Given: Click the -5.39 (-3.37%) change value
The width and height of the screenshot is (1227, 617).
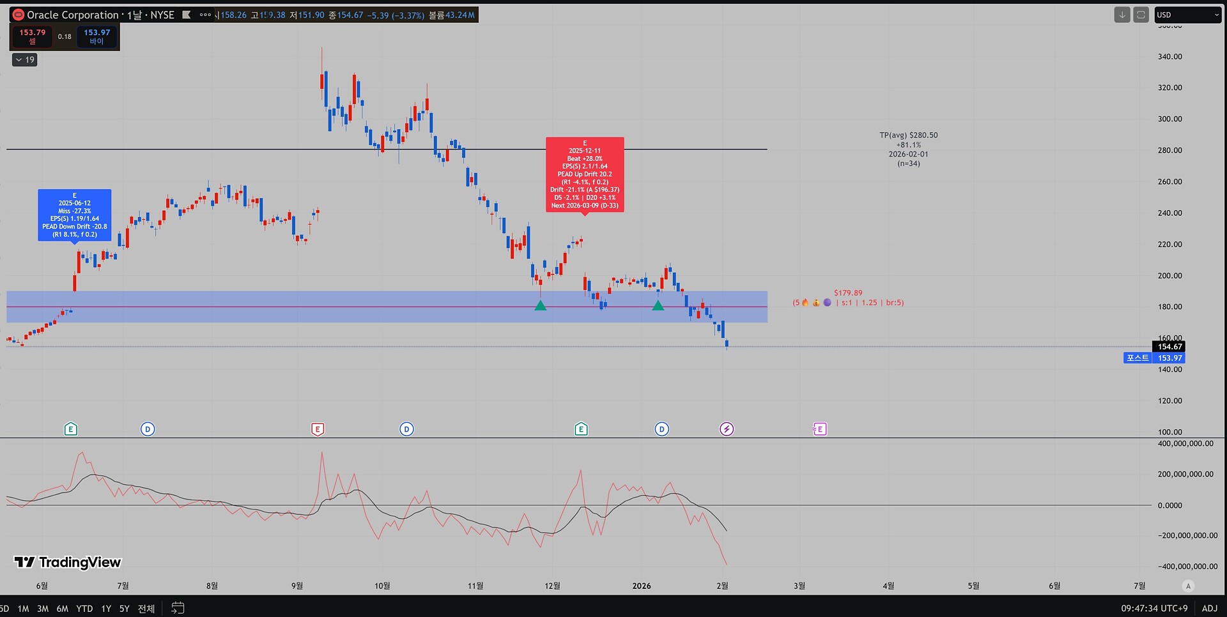Looking at the screenshot, I should coord(396,15).
